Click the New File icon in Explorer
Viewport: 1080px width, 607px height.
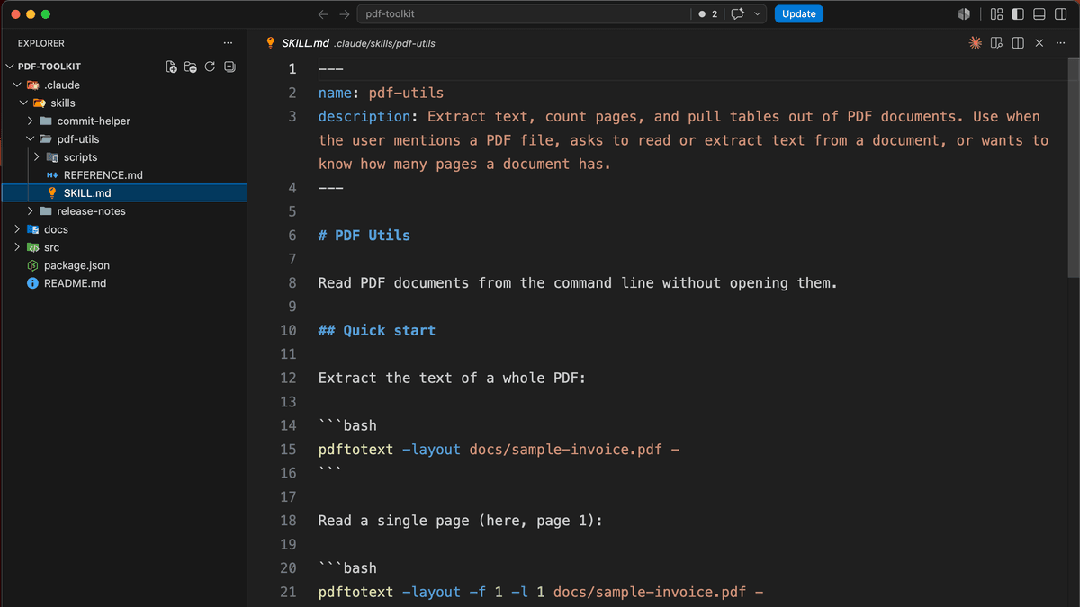coord(172,67)
